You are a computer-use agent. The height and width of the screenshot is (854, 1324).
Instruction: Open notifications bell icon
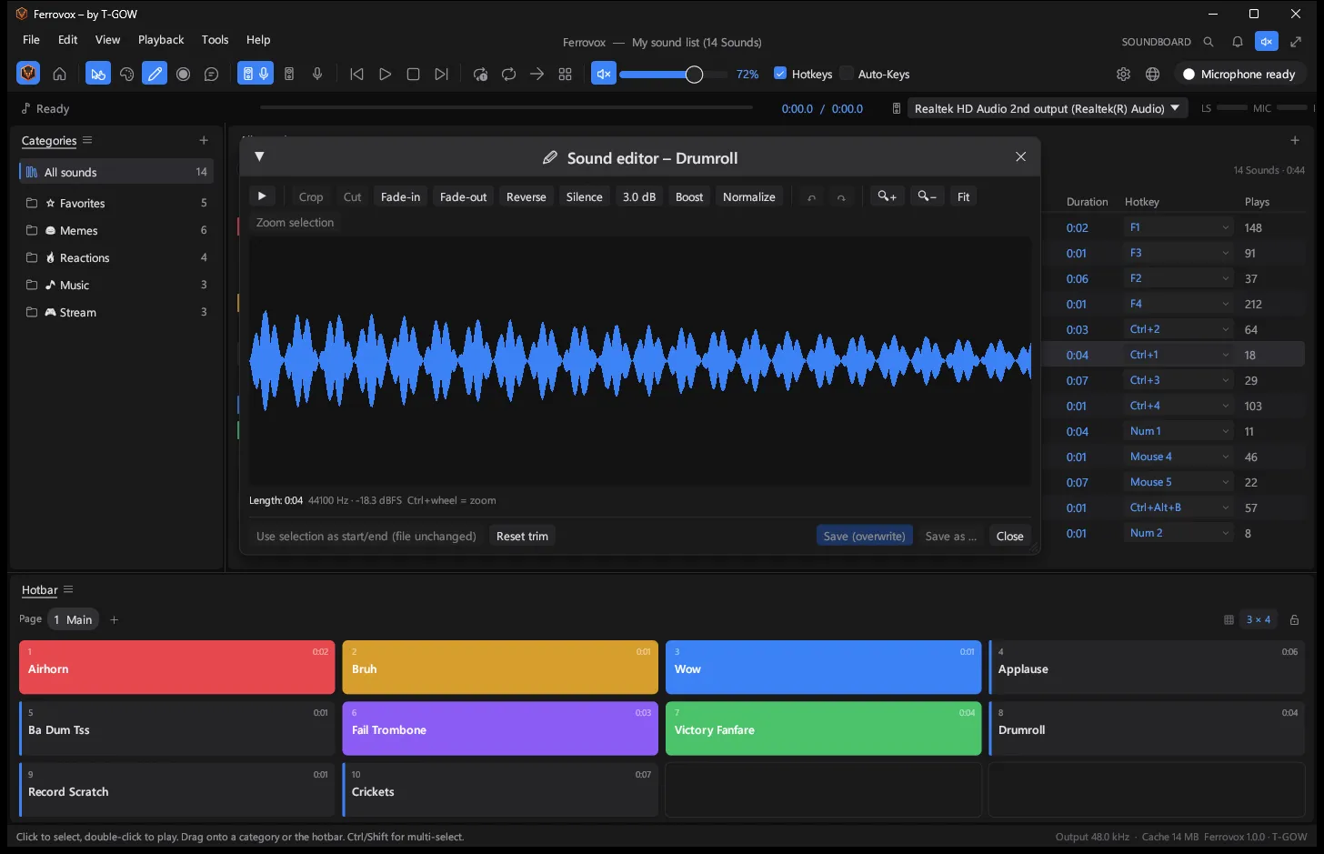1238,42
